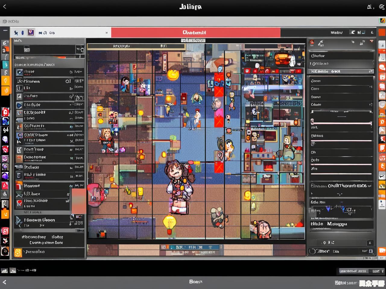Click the orange R icon in right sidebar

382,122
